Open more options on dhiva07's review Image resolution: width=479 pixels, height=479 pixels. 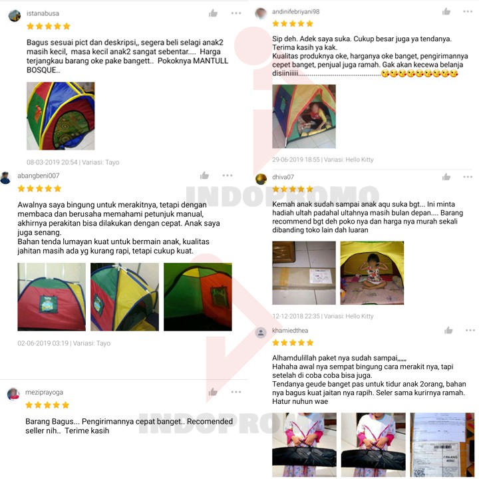pyautogui.click(x=468, y=176)
